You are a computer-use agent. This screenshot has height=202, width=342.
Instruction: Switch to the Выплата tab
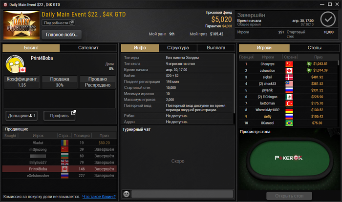[216, 48]
